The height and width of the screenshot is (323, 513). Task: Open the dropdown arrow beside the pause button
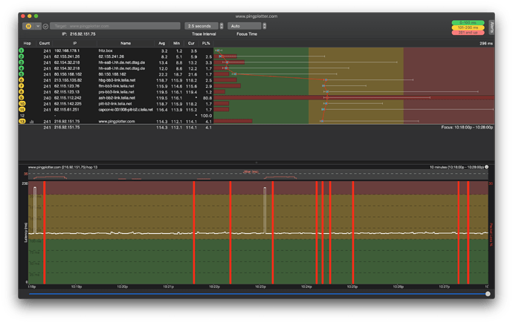tap(38, 26)
